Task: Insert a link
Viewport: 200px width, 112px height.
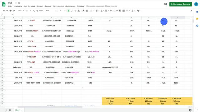Action: coord(117,11)
